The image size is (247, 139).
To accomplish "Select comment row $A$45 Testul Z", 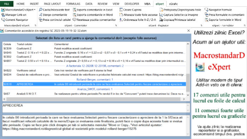I will 94,53.
